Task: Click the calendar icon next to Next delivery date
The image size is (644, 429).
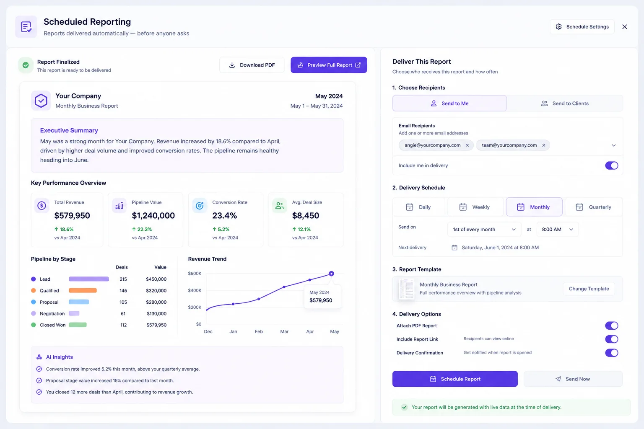Action: click(454, 248)
